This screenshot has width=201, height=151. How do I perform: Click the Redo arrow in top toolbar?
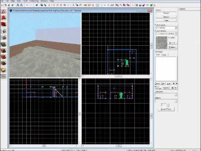[31, 5]
